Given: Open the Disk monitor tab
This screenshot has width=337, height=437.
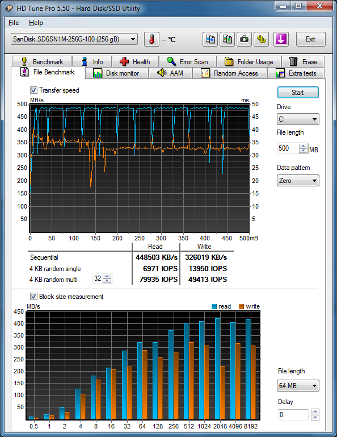Looking at the screenshot, I should (x=117, y=73).
